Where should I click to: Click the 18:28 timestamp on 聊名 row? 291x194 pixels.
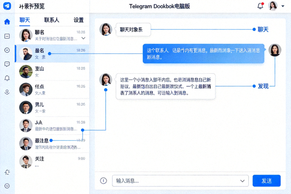tap(81, 32)
